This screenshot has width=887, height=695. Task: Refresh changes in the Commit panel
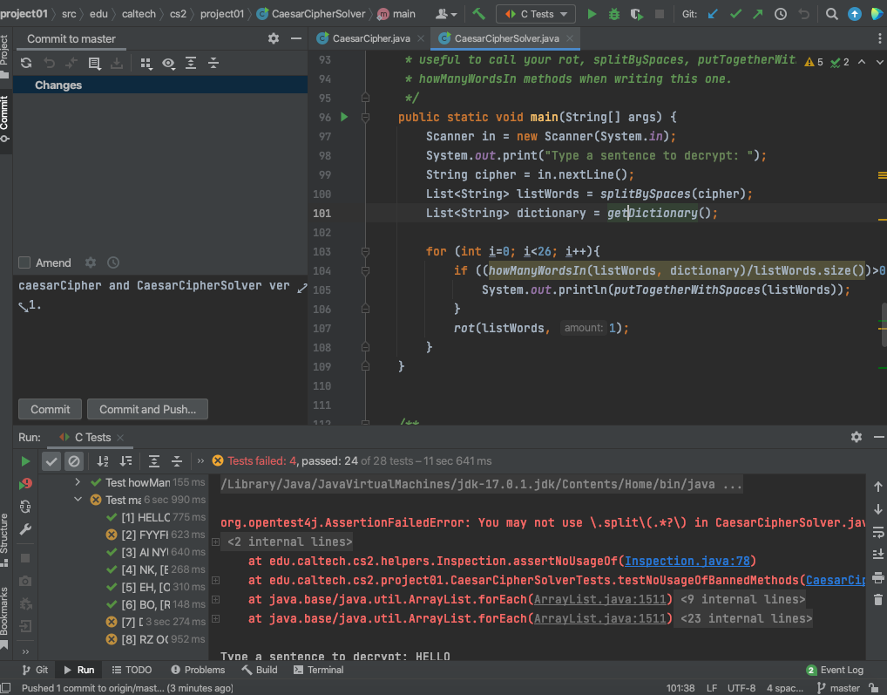tap(26, 64)
